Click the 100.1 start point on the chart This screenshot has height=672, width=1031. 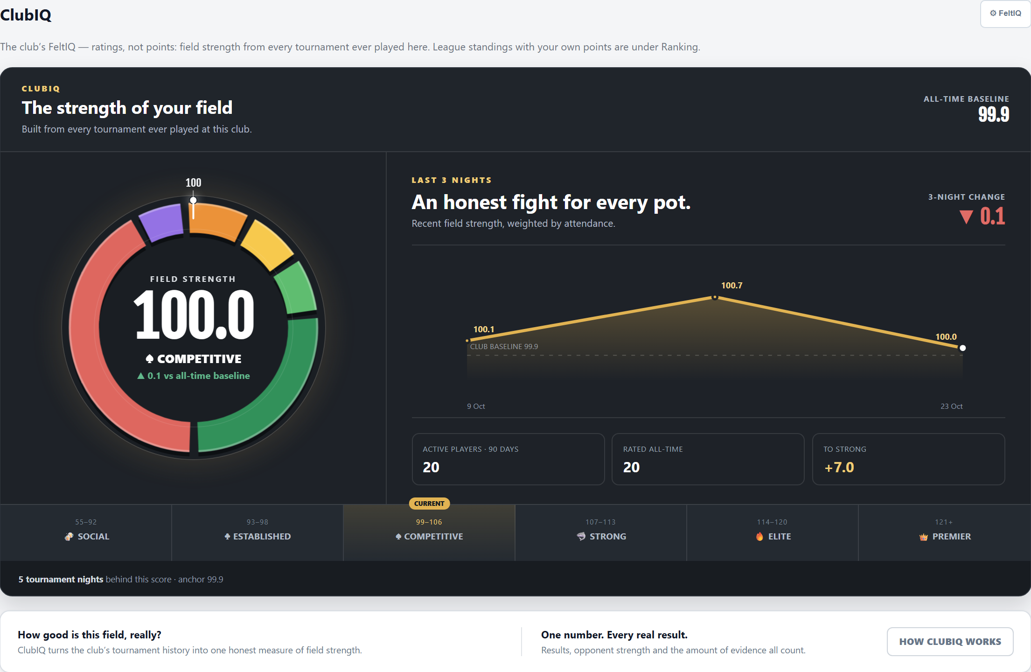pyautogui.click(x=467, y=341)
